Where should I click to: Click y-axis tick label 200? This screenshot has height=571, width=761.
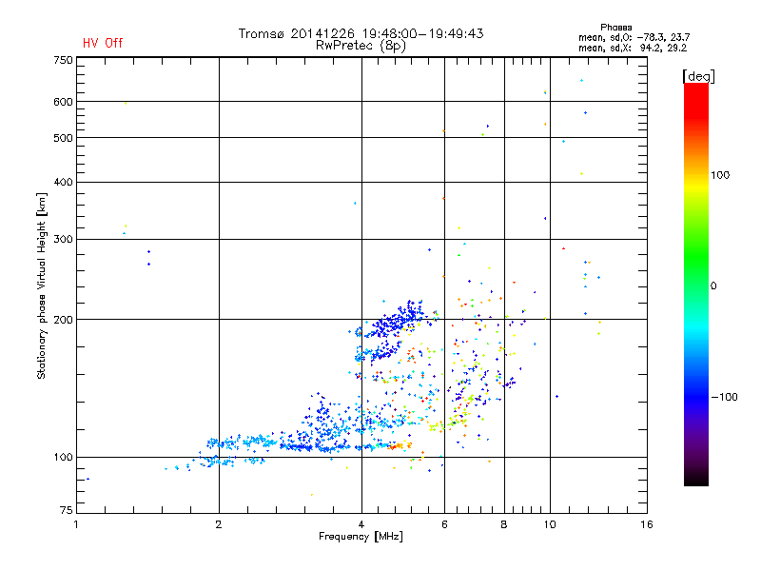[63, 320]
